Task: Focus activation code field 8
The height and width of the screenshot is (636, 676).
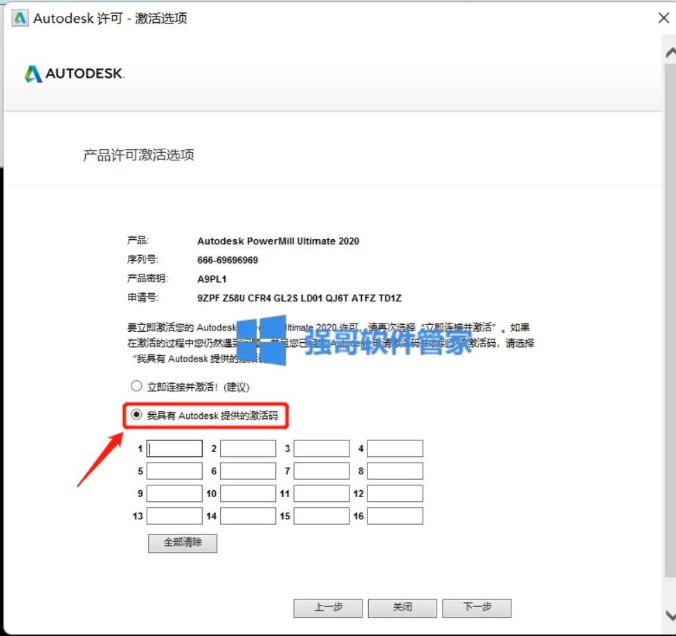Action: [x=395, y=471]
